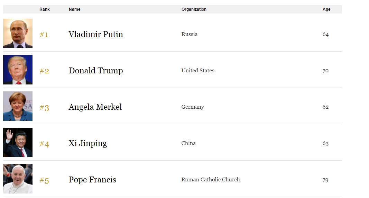
Task: Select the Age column header
Action: (326, 9)
